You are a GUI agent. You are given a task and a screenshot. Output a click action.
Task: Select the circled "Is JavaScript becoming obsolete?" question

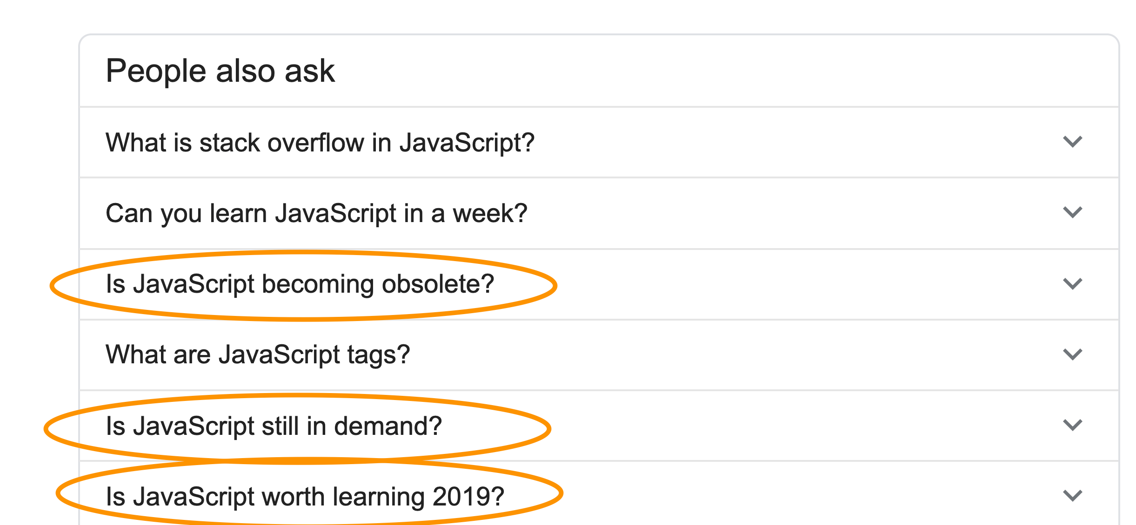click(x=299, y=283)
